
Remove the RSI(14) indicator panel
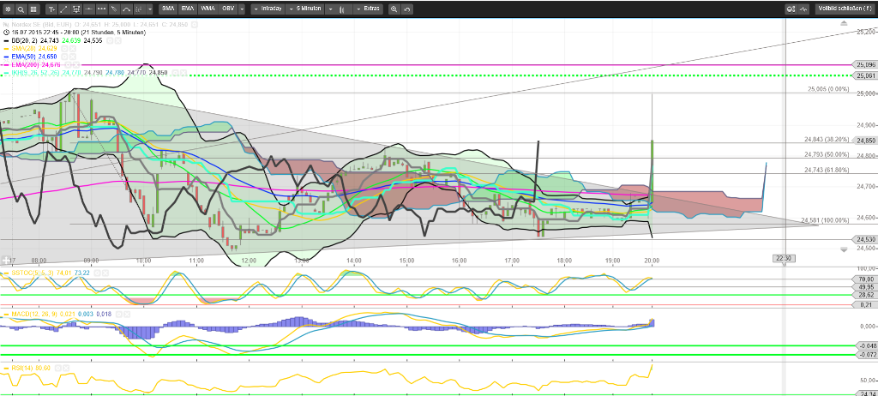(66, 368)
